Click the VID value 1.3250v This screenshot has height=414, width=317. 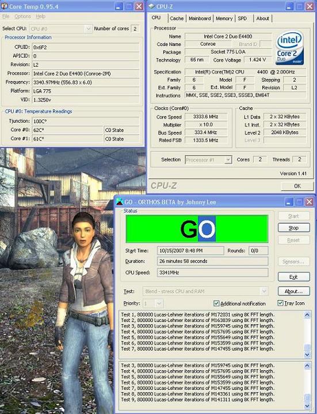[86, 100]
